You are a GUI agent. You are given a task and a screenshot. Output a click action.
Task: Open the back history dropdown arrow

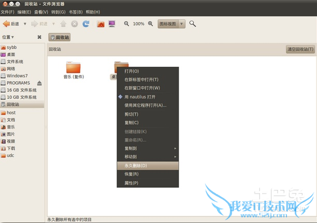[x=25, y=24]
